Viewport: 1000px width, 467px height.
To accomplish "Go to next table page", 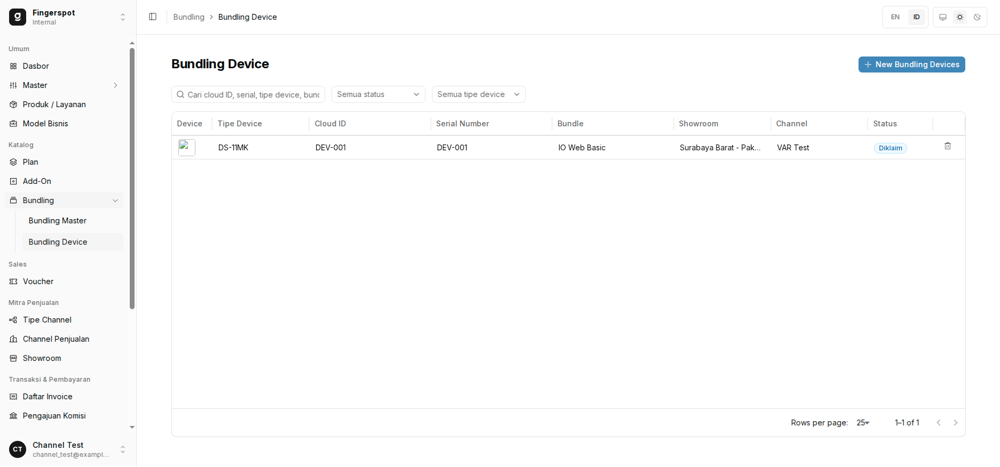I will [956, 423].
